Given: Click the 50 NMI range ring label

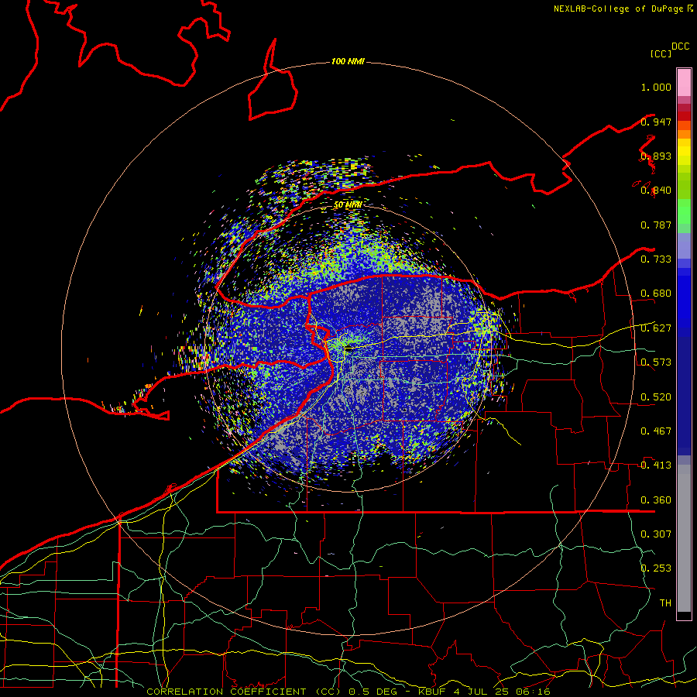Looking at the screenshot, I should (348, 204).
